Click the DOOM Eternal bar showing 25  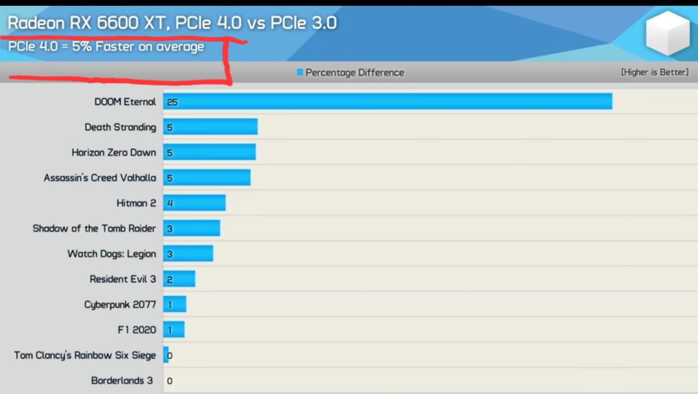(x=388, y=102)
